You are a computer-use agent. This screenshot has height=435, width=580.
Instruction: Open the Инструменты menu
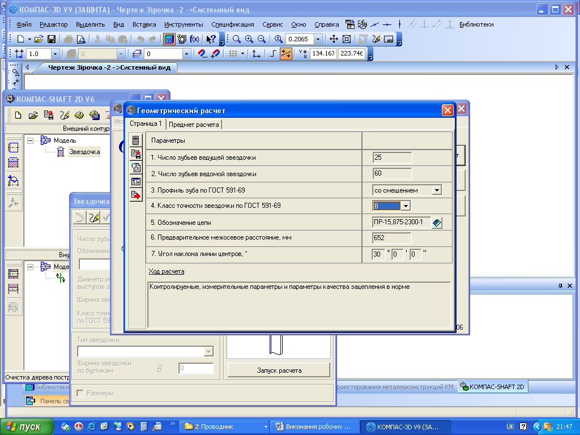pos(184,24)
